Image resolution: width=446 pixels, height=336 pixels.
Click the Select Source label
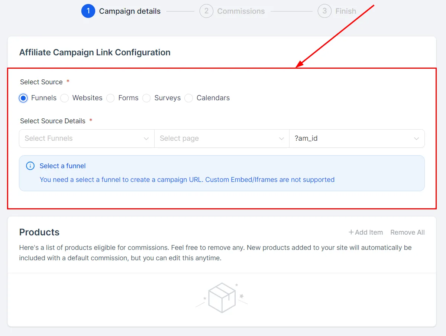pos(41,82)
